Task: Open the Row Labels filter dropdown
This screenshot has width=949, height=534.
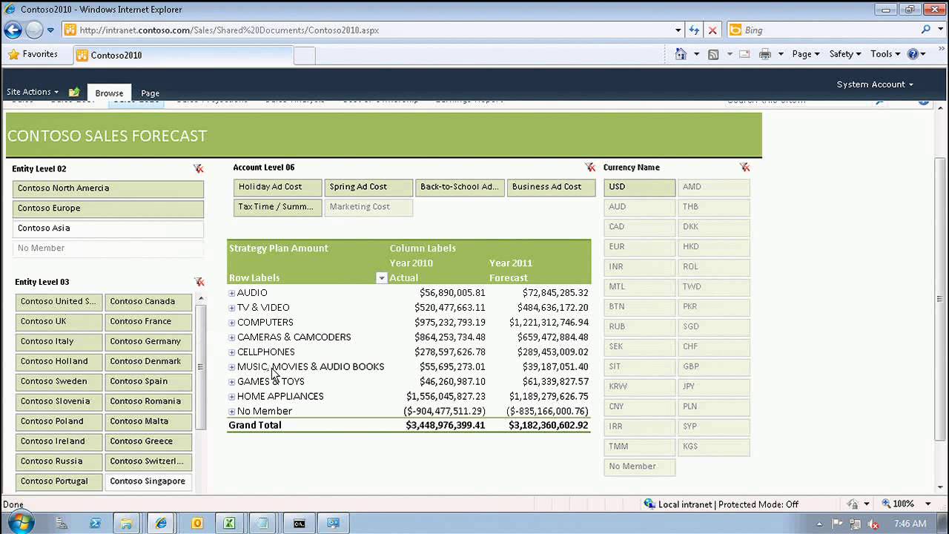Action: (x=381, y=278)
